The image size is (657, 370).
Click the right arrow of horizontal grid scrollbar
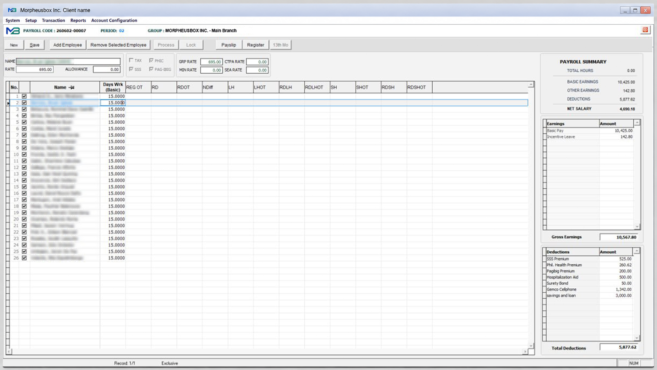coord(525,352)
